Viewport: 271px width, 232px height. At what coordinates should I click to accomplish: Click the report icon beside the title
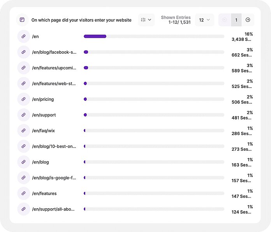click(x=23, y=20)
